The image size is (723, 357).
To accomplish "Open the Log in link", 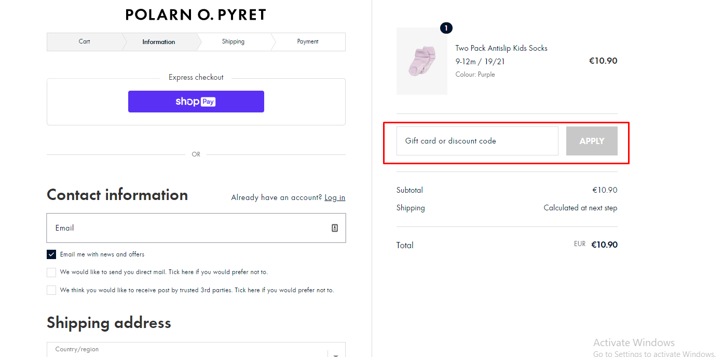I will tap(334, 197).
